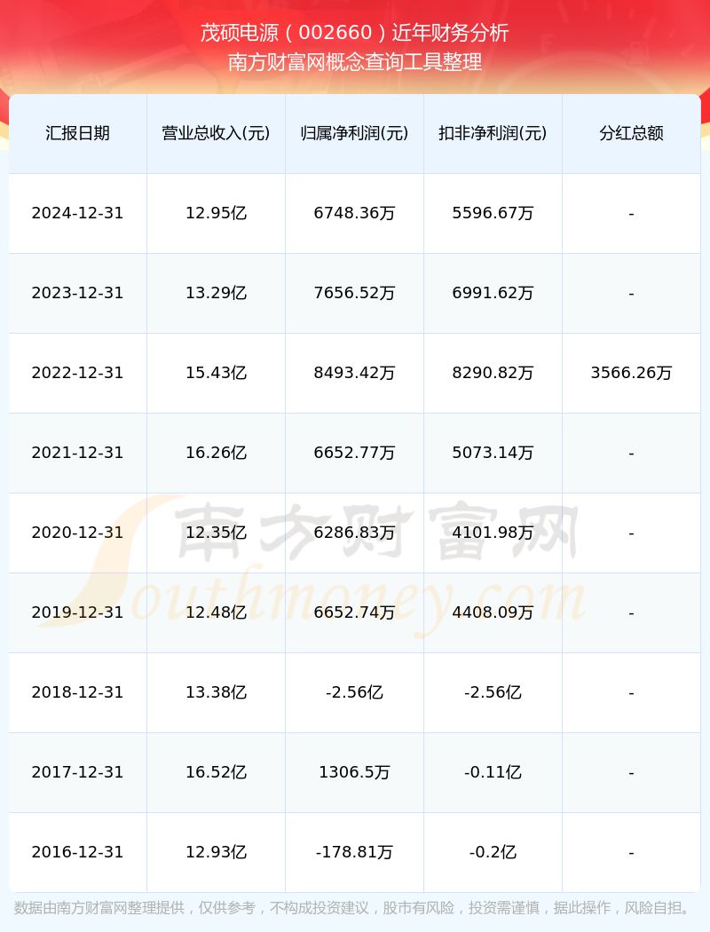Image resolution: width=710 pixels, height=932 pixels.
Task: Click the value 5596.67万
Action: (x=493, y=213)
